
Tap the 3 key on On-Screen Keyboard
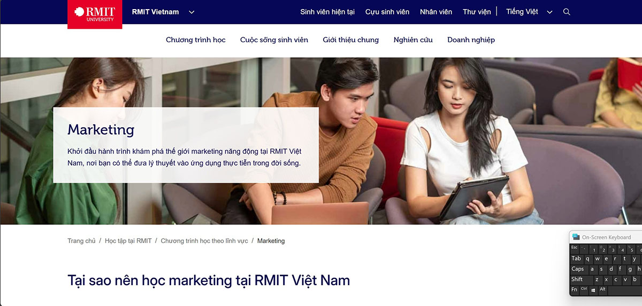(613, 249)
